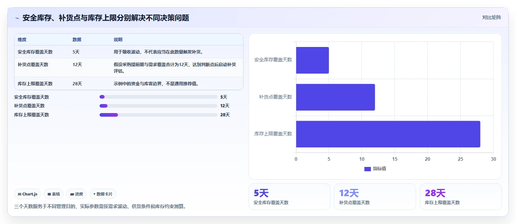The image size is (516, 224).
Task: Click the x-axis tick label 30
Action: pos(493,159)
